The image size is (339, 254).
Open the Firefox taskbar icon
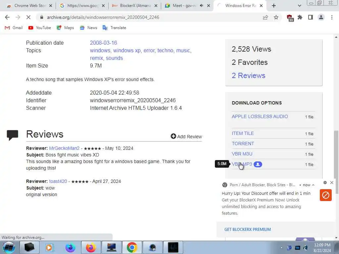tap(91, 247)
